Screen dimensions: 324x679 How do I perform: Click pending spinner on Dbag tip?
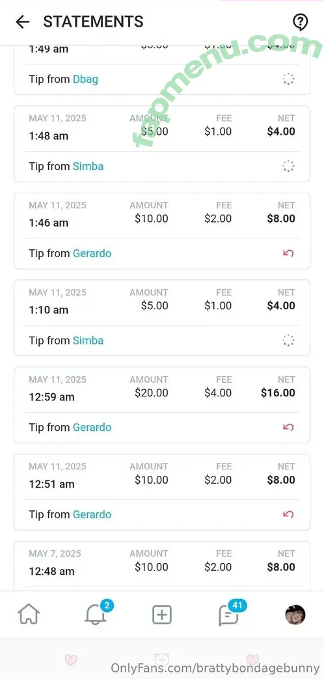288,79
